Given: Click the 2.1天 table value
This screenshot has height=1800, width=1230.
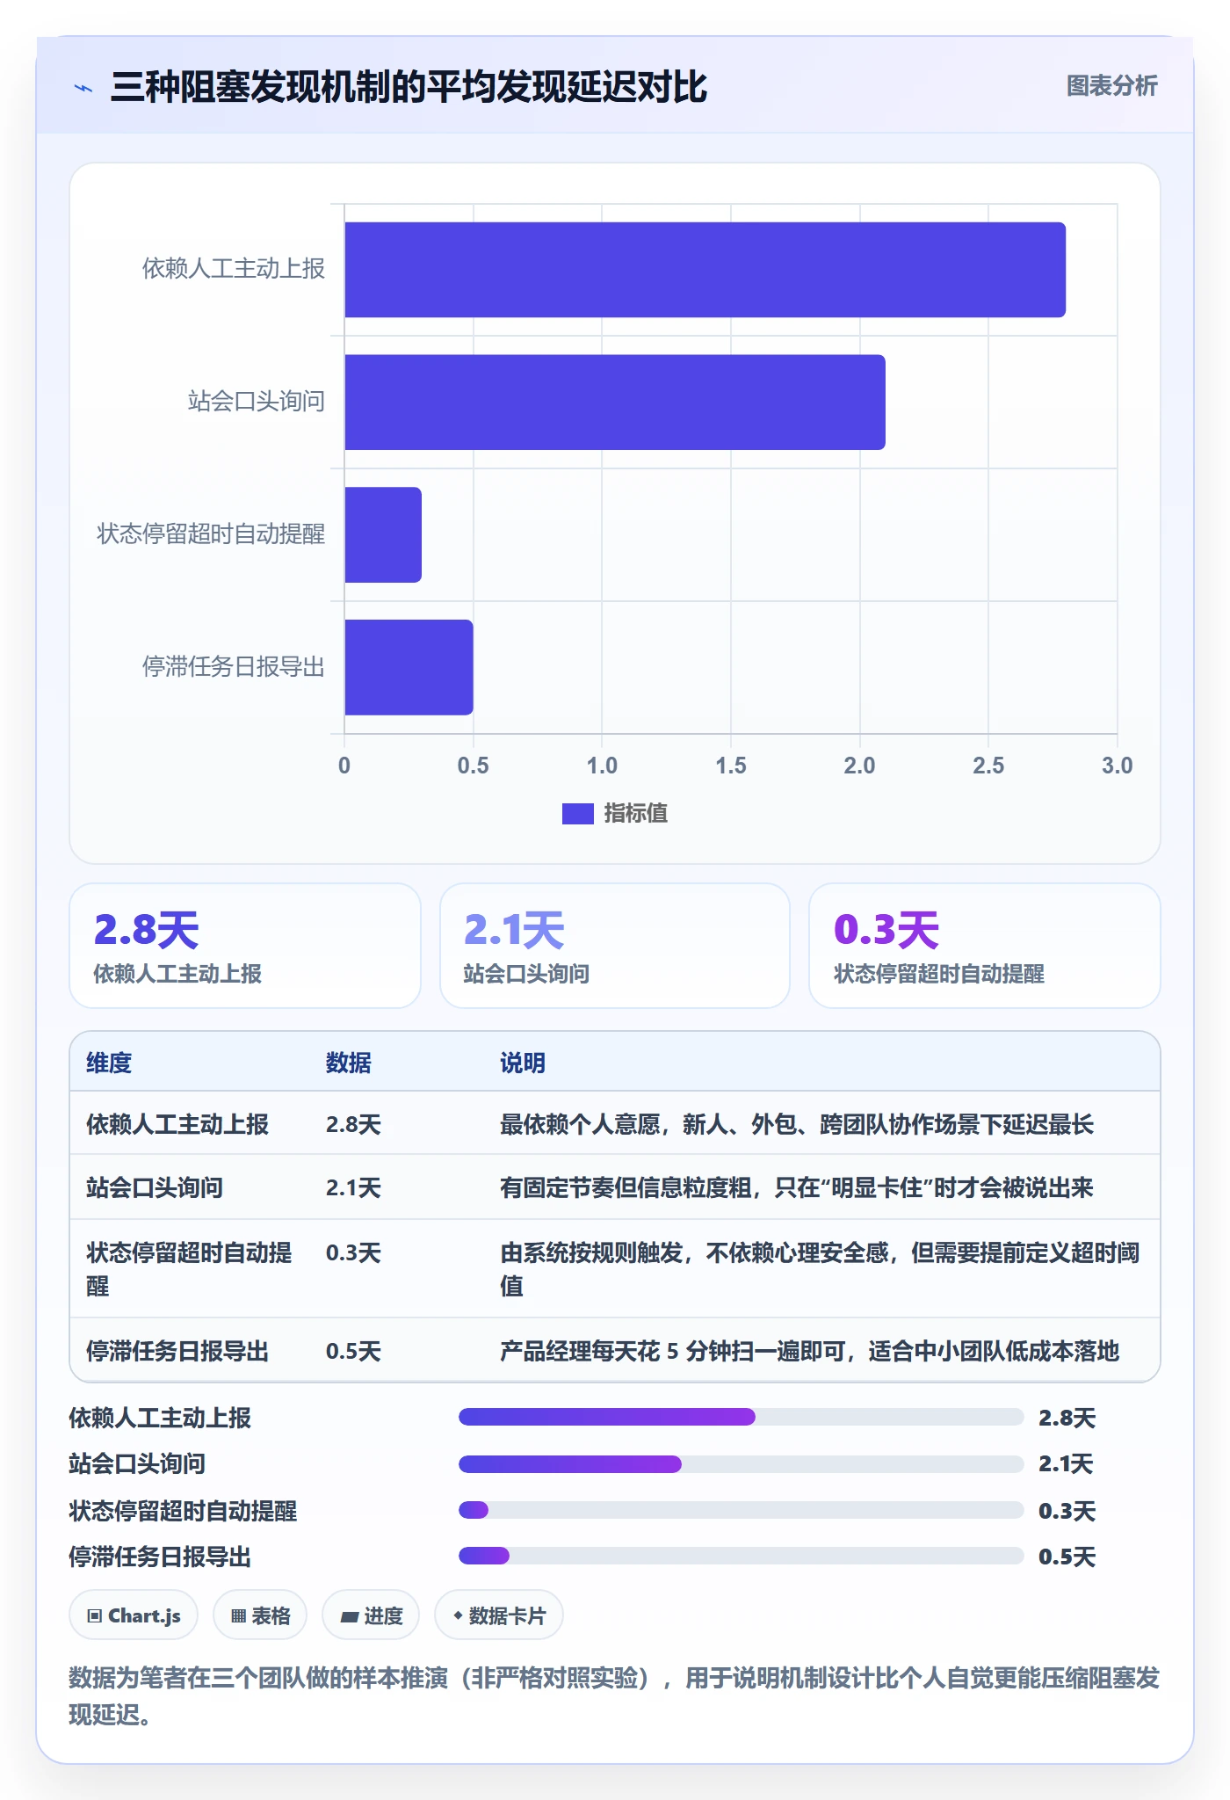Looking at the screenshot, I should [x=353, y=1187].
